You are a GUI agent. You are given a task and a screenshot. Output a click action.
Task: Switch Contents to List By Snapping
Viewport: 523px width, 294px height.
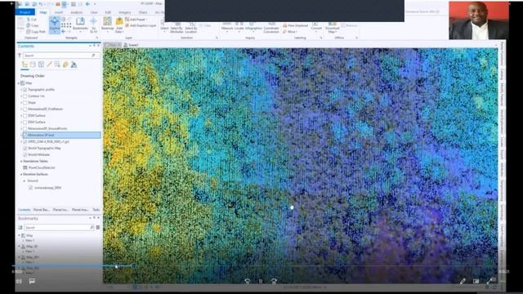[57, 65]
